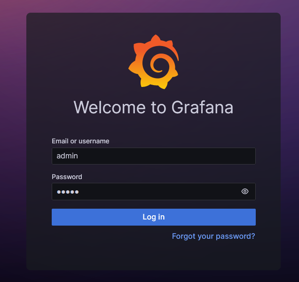The width and height of the screenshot is (299, 282).
Task: Click the orange flame tip of Grafana logo
Action: point(156,38)
